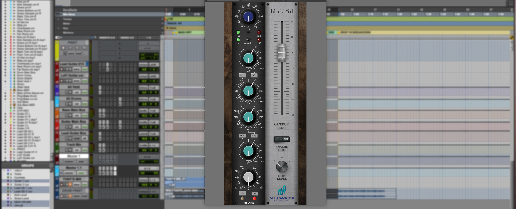Click the low-mid 1200–220 Hz teal knob

248,117
